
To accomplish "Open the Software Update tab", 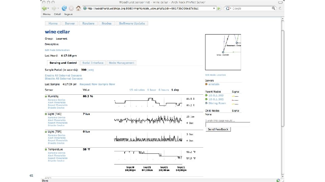I will point(132,23).
